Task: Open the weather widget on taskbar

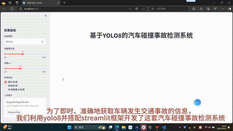Action: pos(7,127)
